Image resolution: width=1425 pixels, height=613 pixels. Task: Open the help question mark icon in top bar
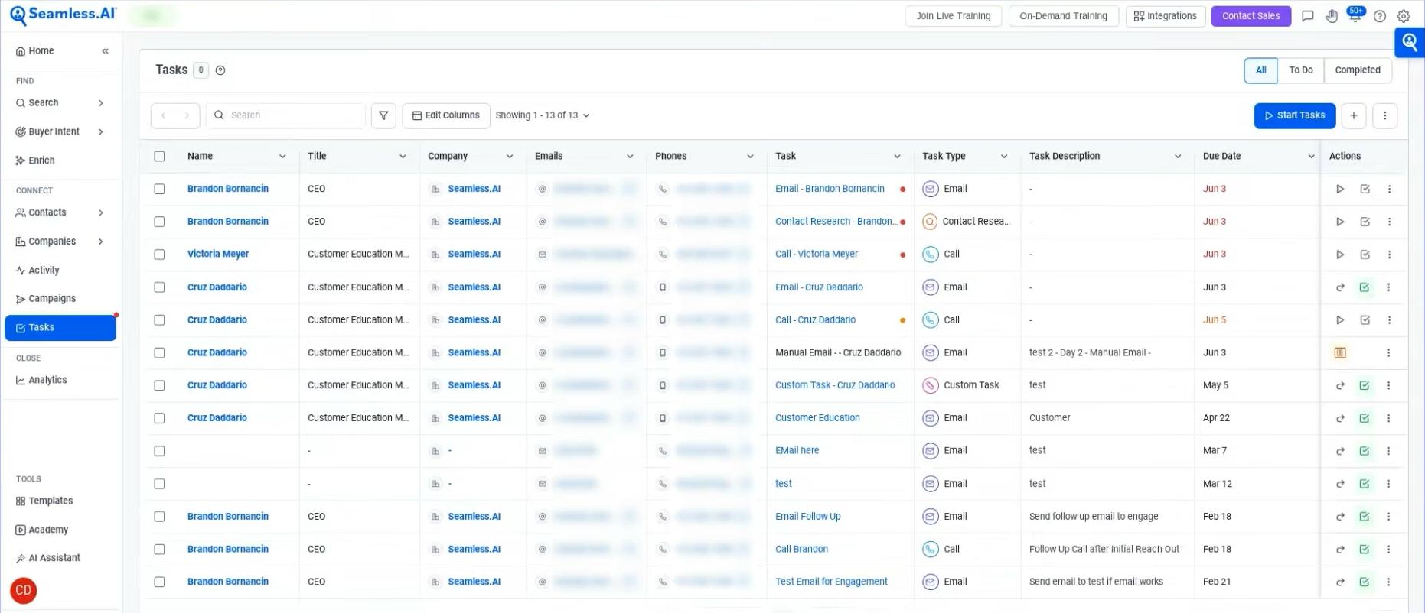pos(1380,16)
